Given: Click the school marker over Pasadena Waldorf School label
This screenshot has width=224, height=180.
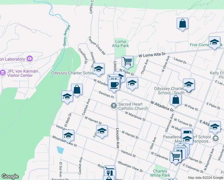Looking at the screenshot, I should [187, 139].
